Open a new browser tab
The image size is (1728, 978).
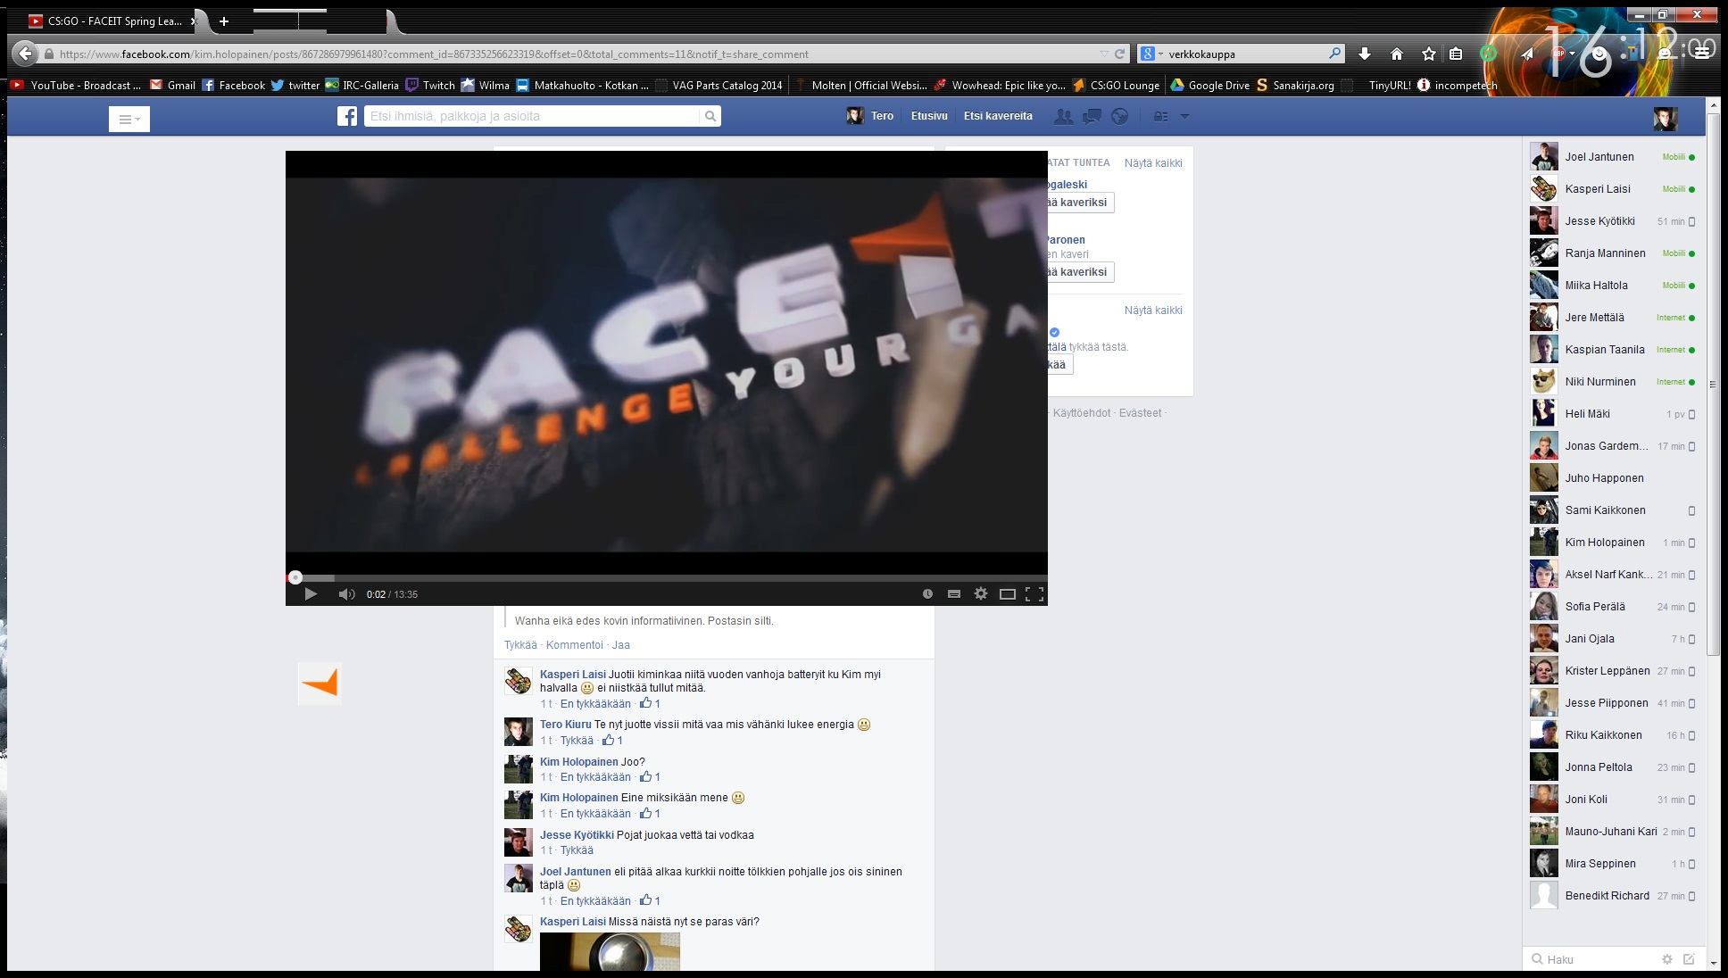224,21
